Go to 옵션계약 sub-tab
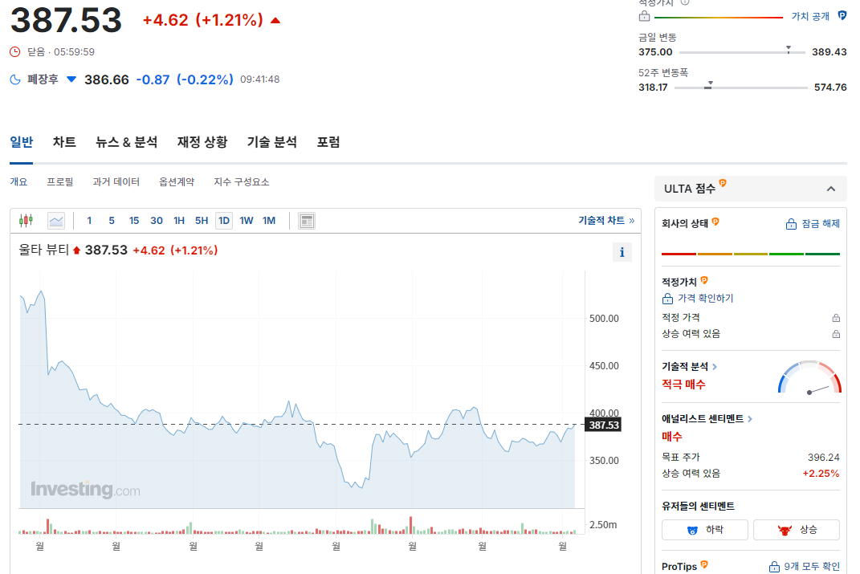The image size is (860, 574). tap(177, 181)
